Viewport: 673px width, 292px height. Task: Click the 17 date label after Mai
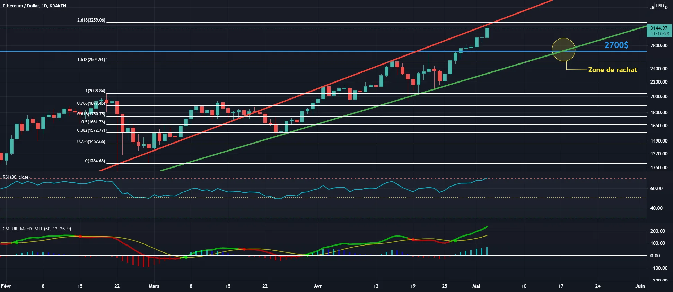(x=561, y=286)
